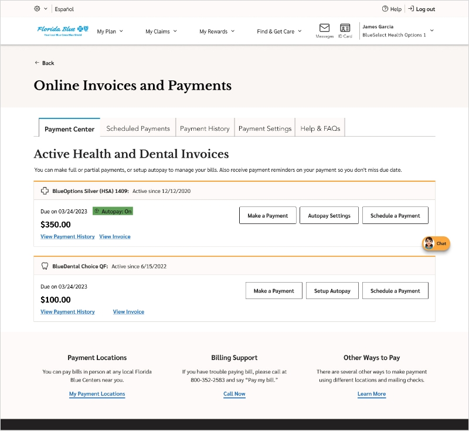Expand the settings gear dropdown chevron
This screenshot has height=431, width=469.
click(x=46, y=9)
